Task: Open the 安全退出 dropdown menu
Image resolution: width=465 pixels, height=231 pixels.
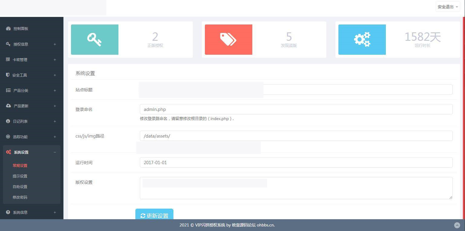Action: click(447, 6)
